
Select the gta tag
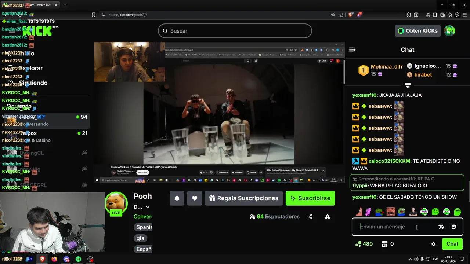(x=140, y=238)
